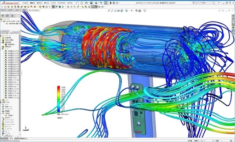The width and height of the screenshot is (235, 142).
Task: Click the Save (floppy disk) icon
Action: tap(91, 3)
